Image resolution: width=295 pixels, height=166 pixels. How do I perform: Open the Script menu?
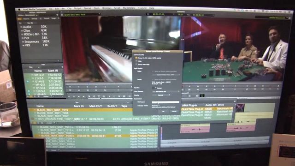(117, 8)
